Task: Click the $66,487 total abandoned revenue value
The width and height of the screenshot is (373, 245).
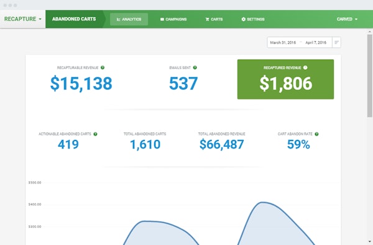Action: click(221, 144)
